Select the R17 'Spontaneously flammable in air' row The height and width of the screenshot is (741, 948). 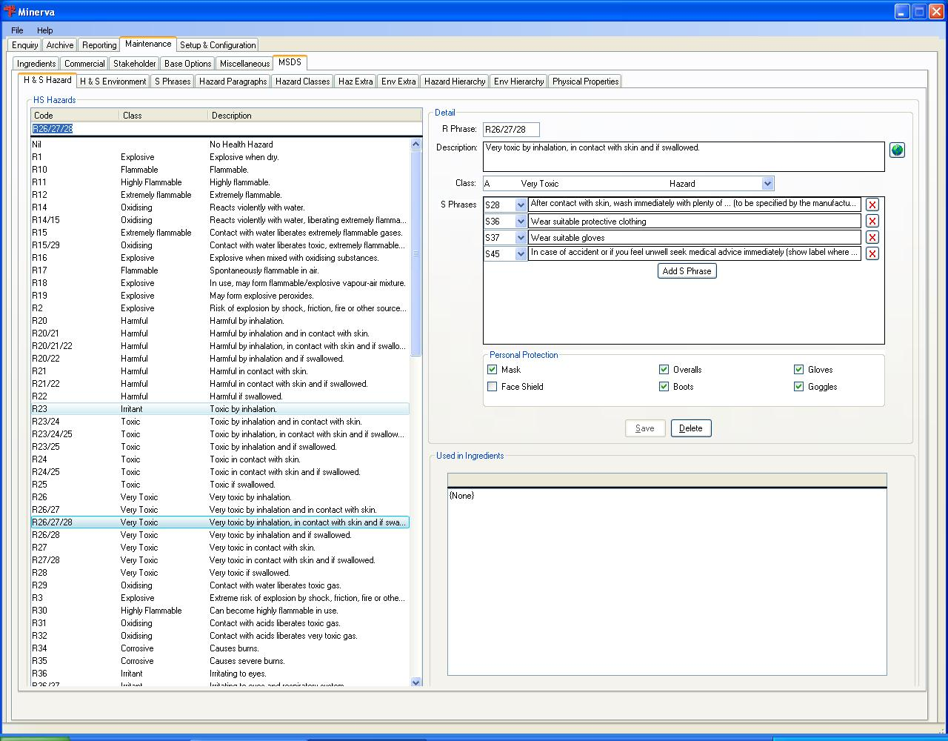(220, 270)
